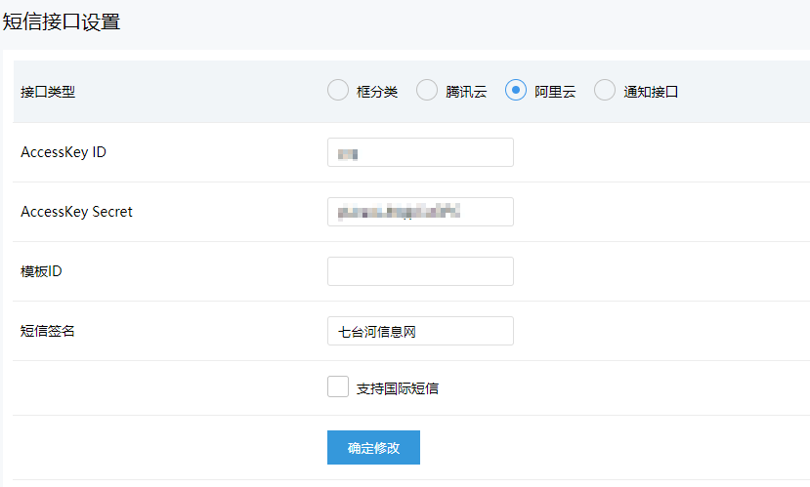This screenshot has width=810, height=487.
Task: Click the 支持国际短信 label text
Action: [x=398, y=388]
